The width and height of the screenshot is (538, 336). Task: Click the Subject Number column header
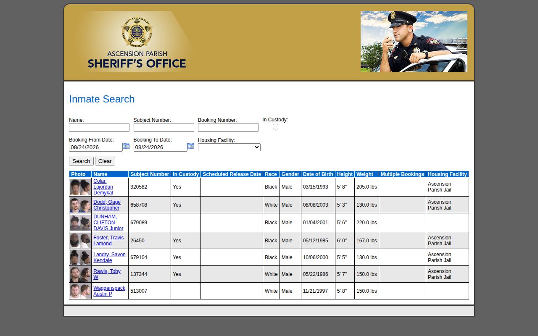pos(150,174)
